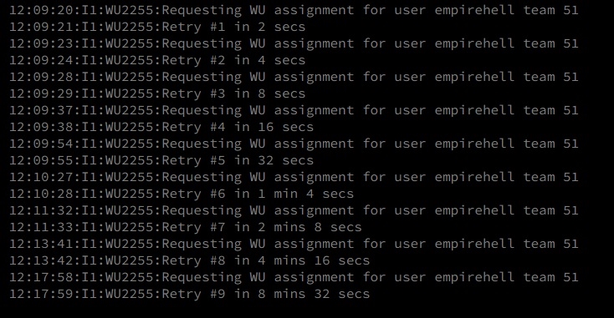
Task: Select the Retry #5 in 32 secs line
Action: click(x=161, y=160)
